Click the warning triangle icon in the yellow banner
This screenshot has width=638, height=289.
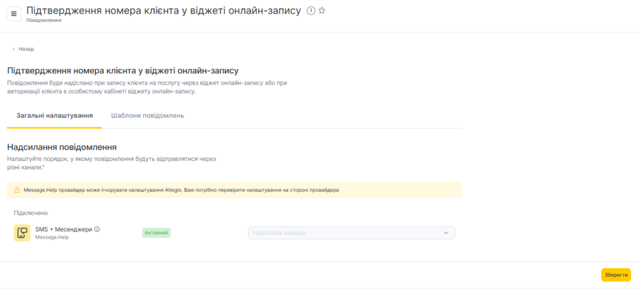point(17,190)
